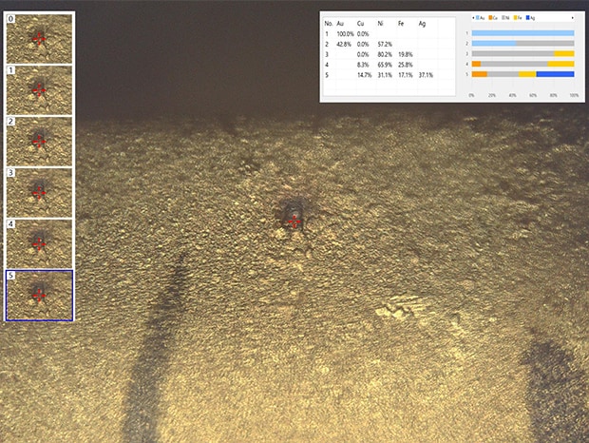This screenshot has width=589, height=443.
Task: Select row 2 with 57.2% Ni
Action: coord(380,44)
